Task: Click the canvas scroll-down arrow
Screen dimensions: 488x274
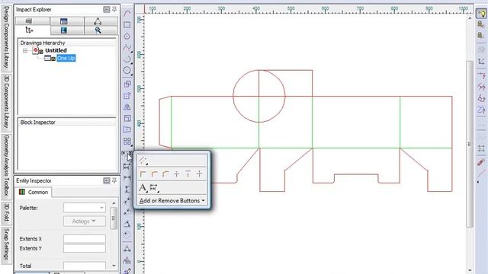Action: [470, 271]
